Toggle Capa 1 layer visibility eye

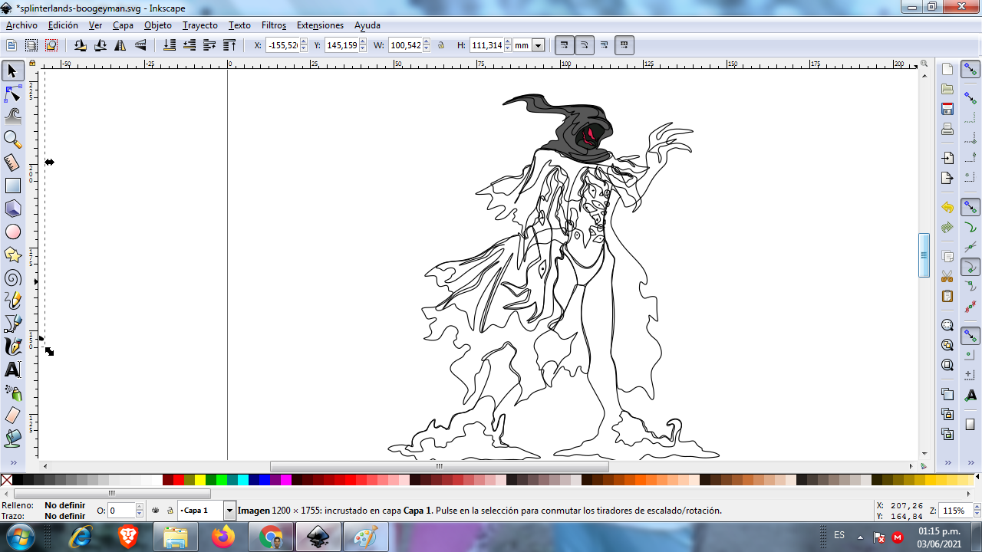(x=156, y=511)
